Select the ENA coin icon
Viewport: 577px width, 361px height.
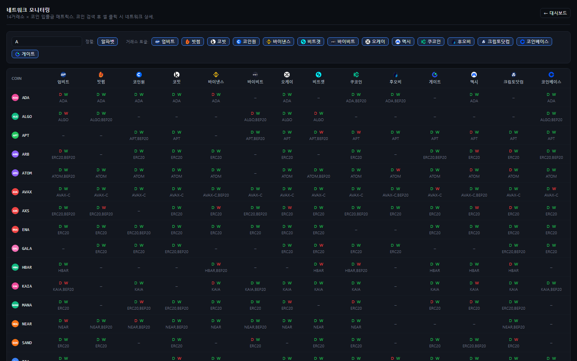click(x=15, y=230)
